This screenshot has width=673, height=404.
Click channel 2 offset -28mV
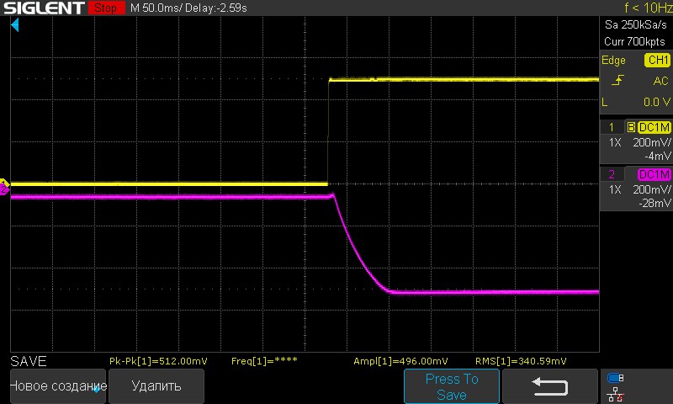654,203
